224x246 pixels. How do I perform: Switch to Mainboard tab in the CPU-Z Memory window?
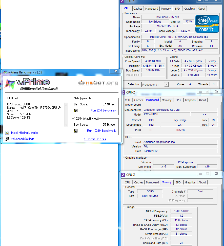pos(152,182)
